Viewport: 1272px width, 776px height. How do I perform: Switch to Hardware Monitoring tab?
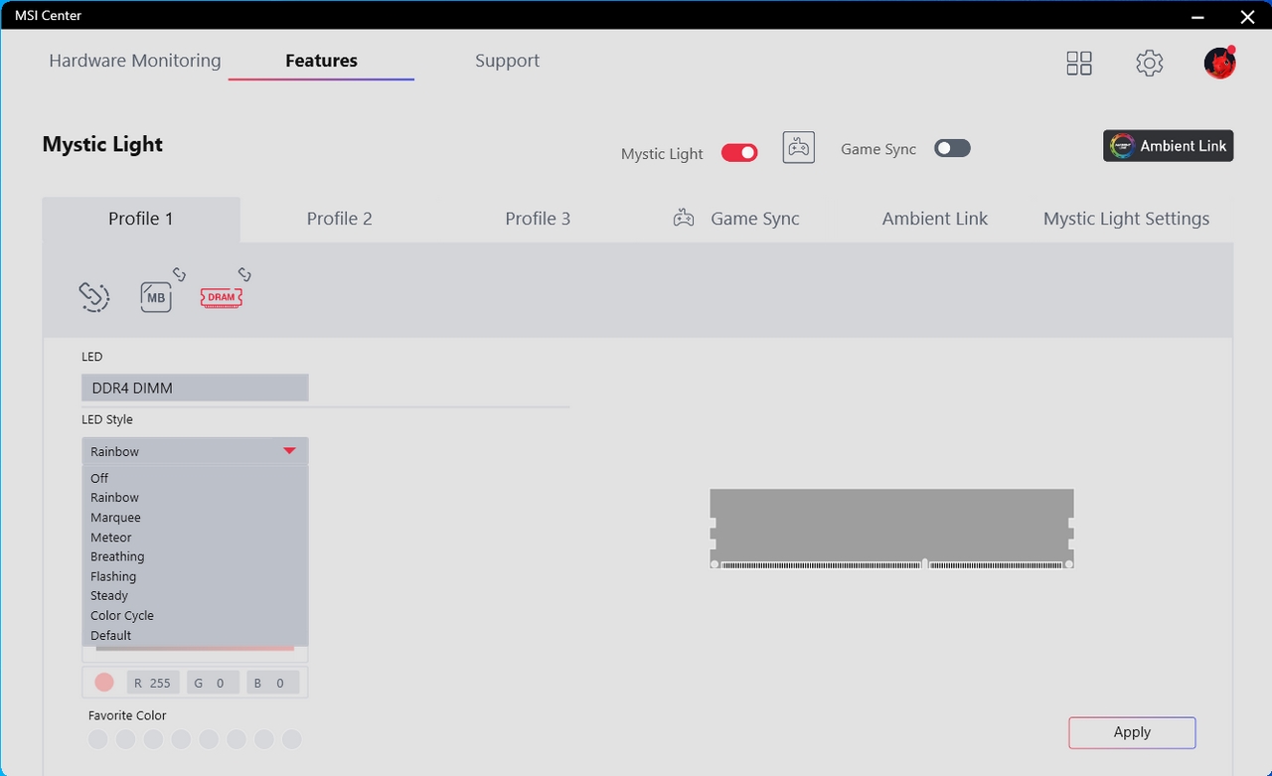135,61
